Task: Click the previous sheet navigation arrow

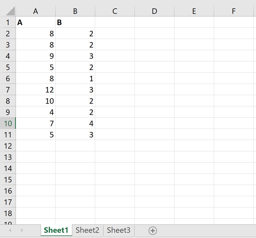Action: pyautogui.click(x=10, y=230)
